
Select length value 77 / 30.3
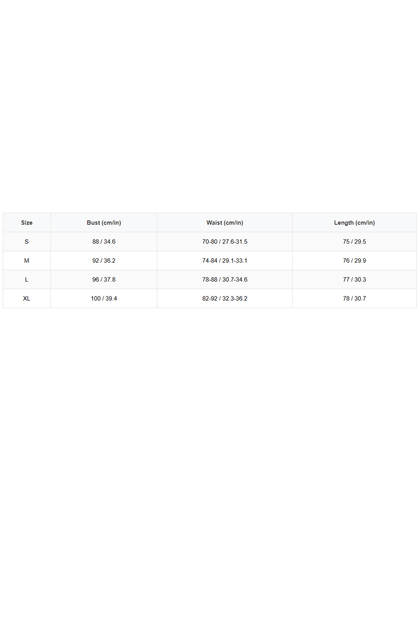tap(354, 279)
